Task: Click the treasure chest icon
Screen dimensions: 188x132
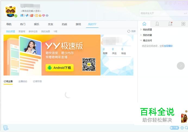Action: tap(184, 118)
